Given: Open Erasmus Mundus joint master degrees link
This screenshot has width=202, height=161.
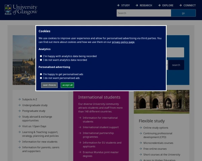Looking at the screenshot, I should (101, 154).
